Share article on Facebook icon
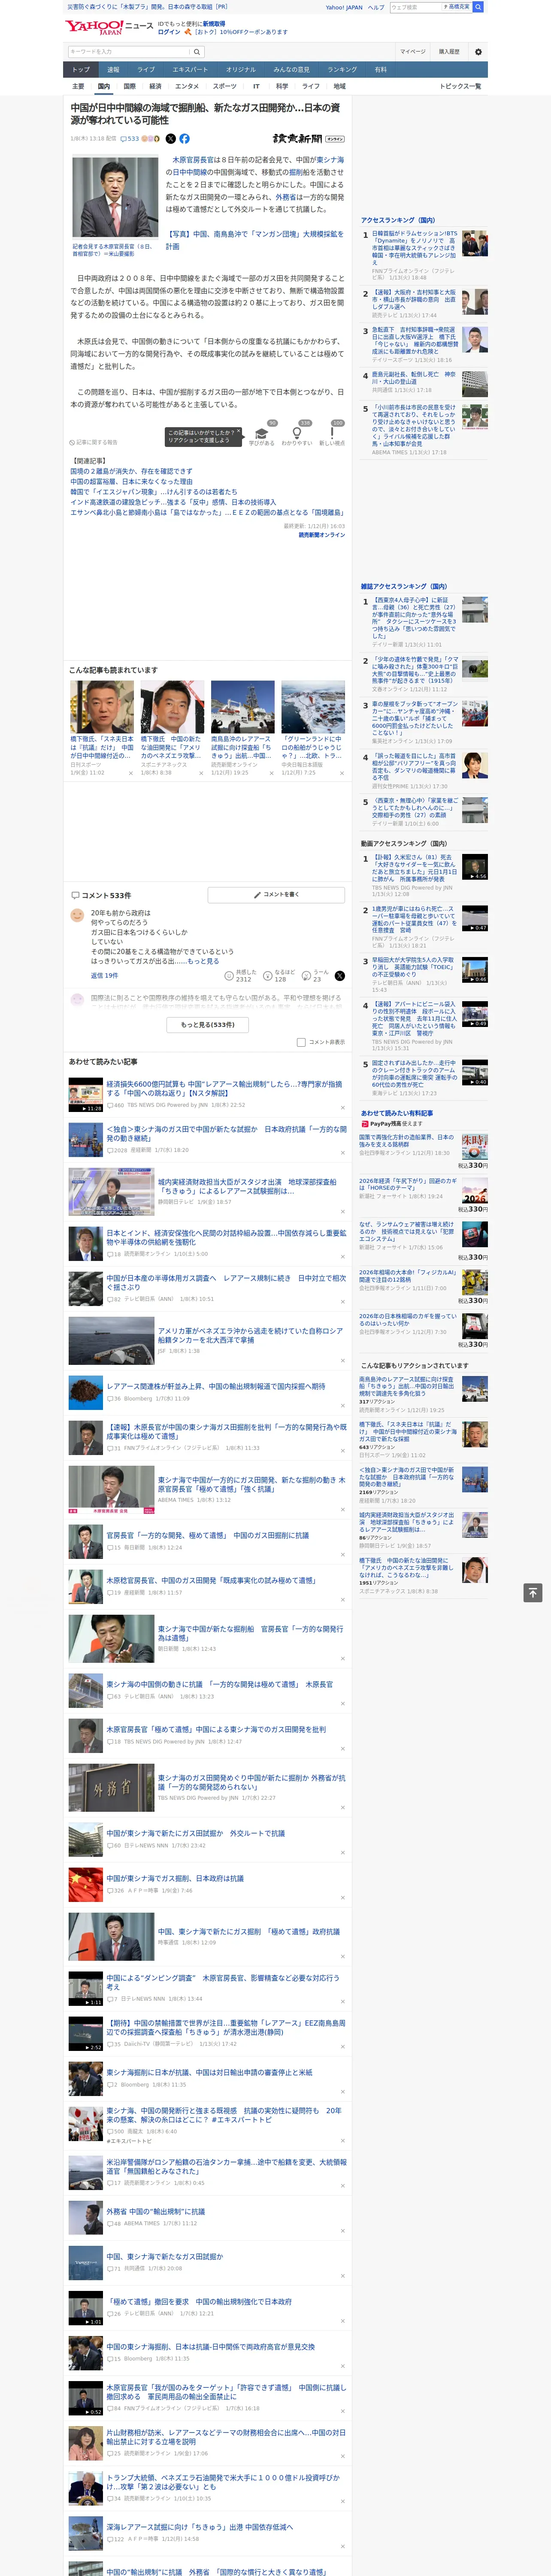The width and height of the screenshot is (551, 2576). pyautogui.click(x=184, y=139)
